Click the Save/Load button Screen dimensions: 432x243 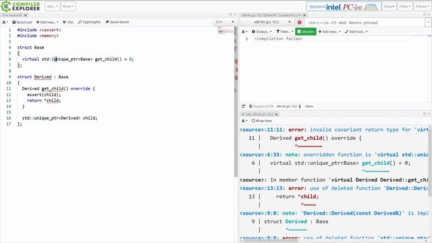point(22,22)
